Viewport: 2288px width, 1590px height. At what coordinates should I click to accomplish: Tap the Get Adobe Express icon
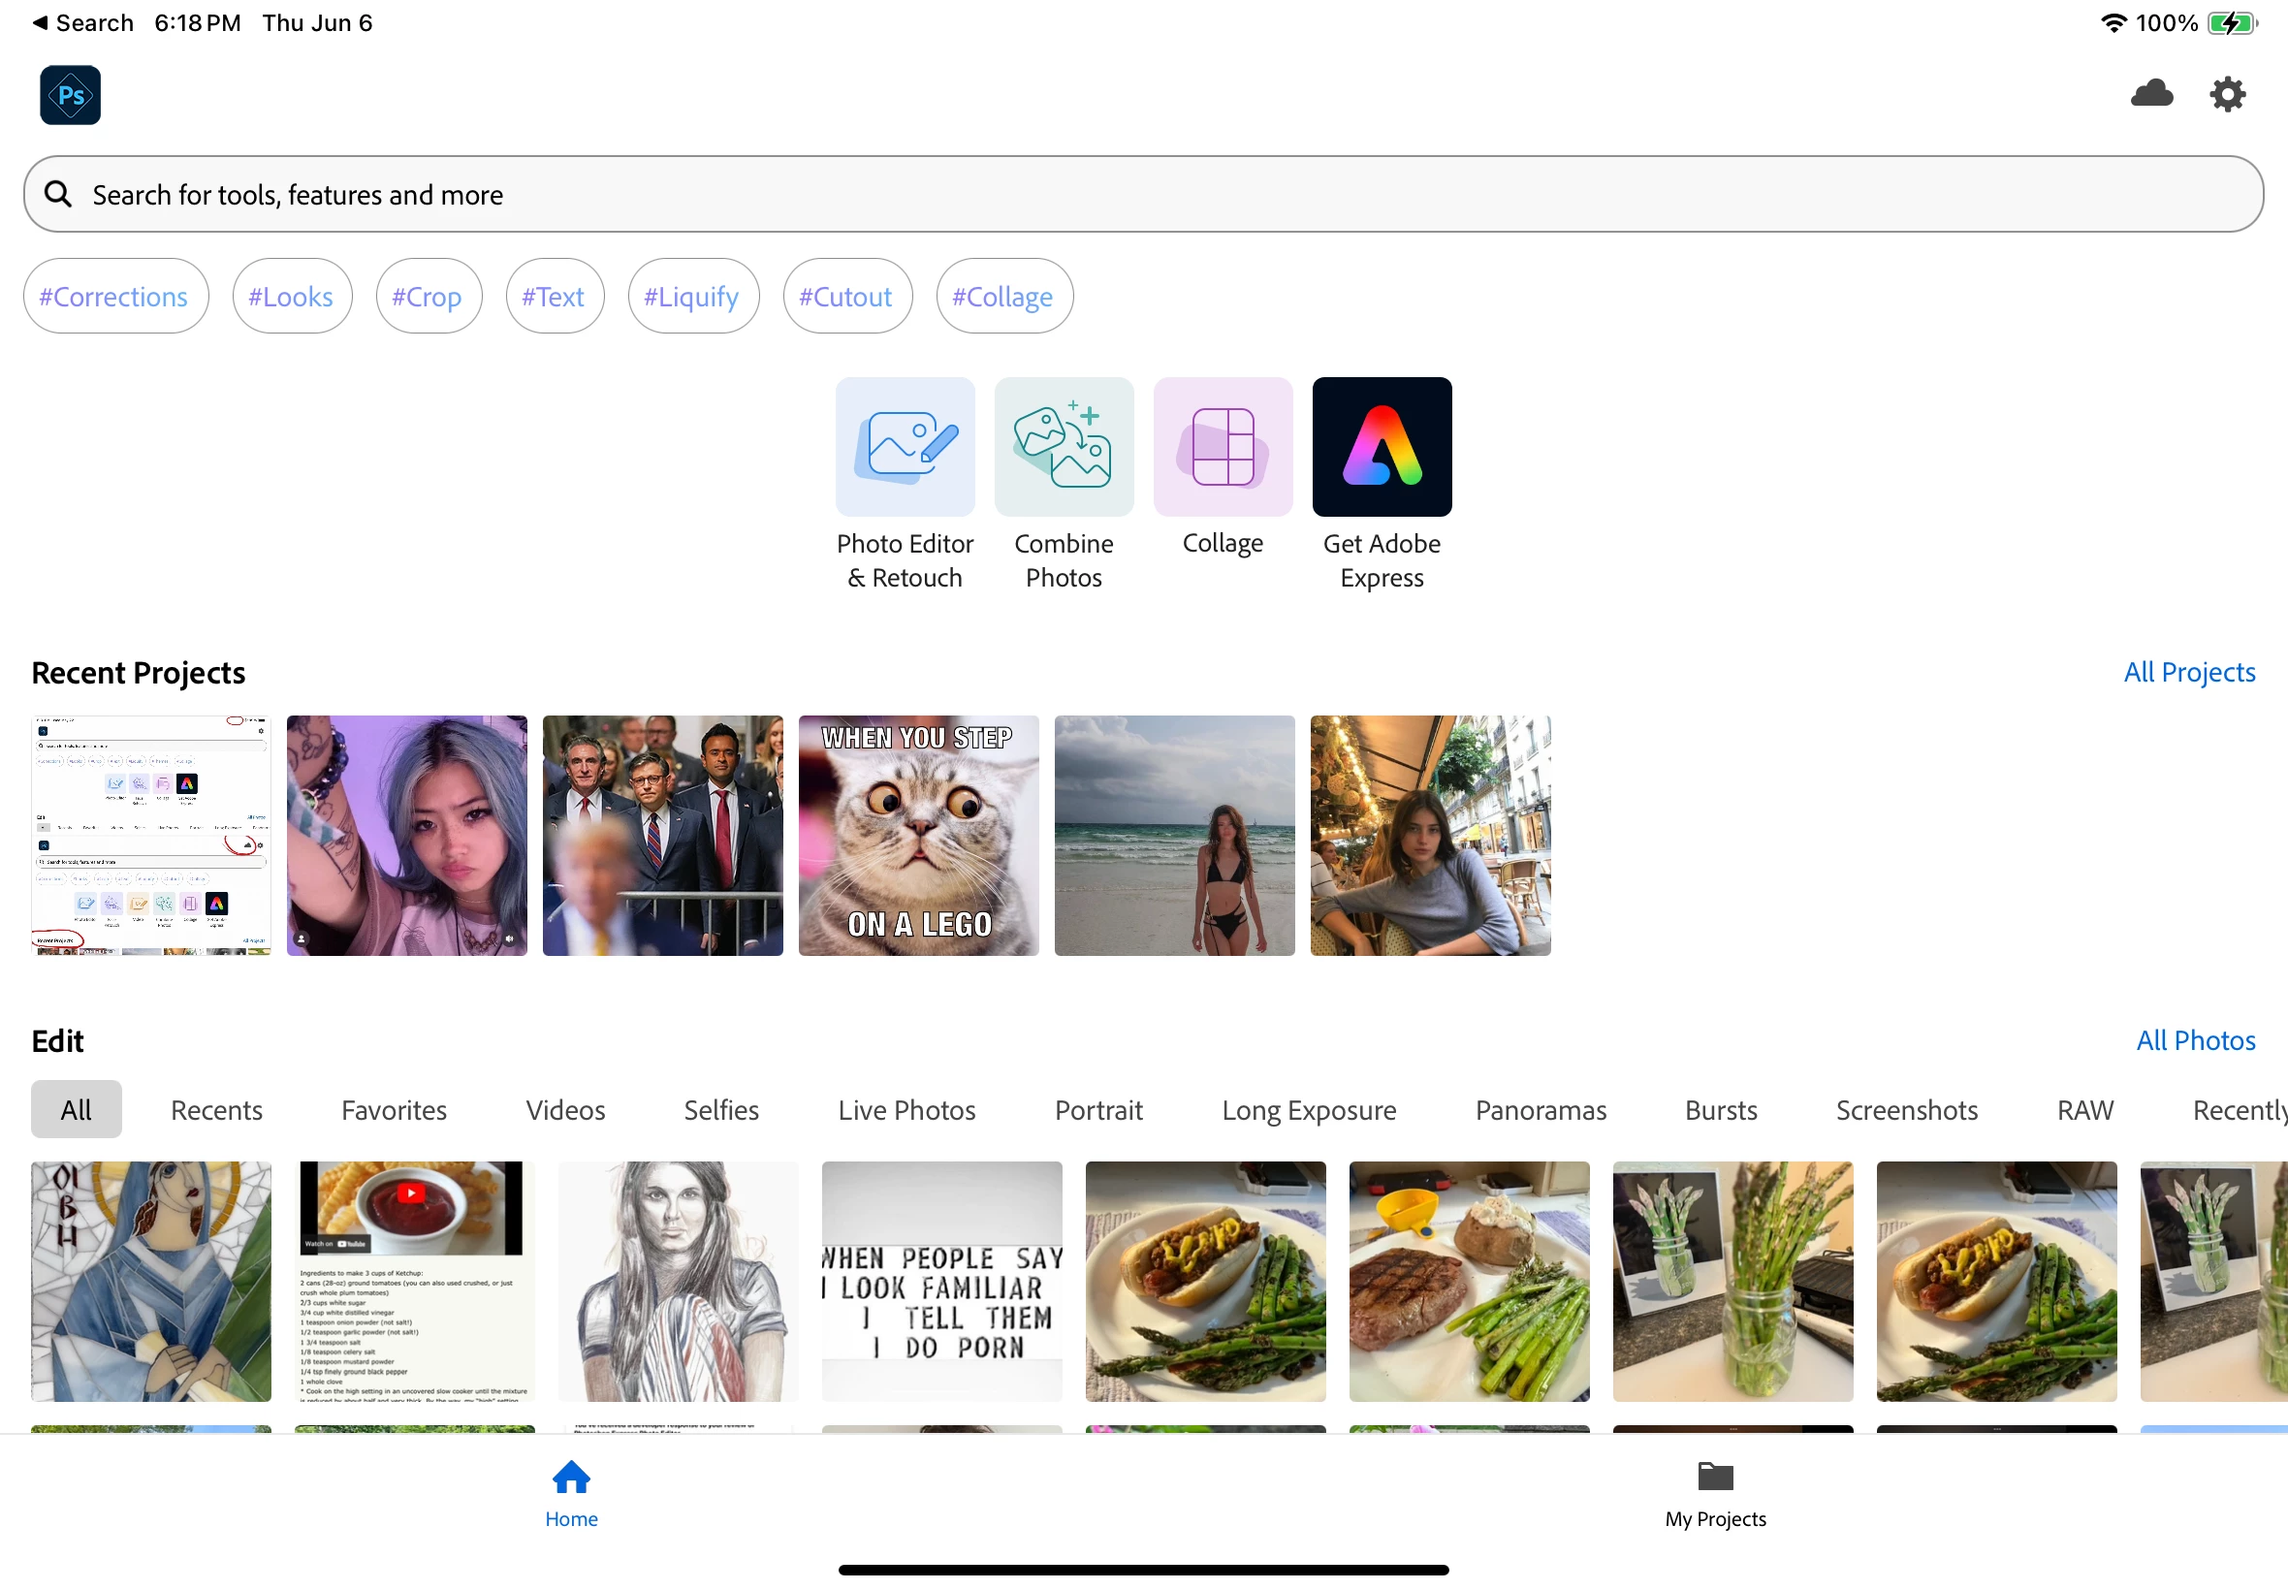[1381, 446]
